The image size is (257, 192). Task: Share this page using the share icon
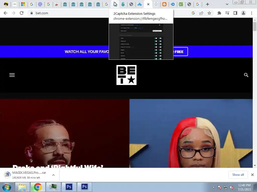201,13
